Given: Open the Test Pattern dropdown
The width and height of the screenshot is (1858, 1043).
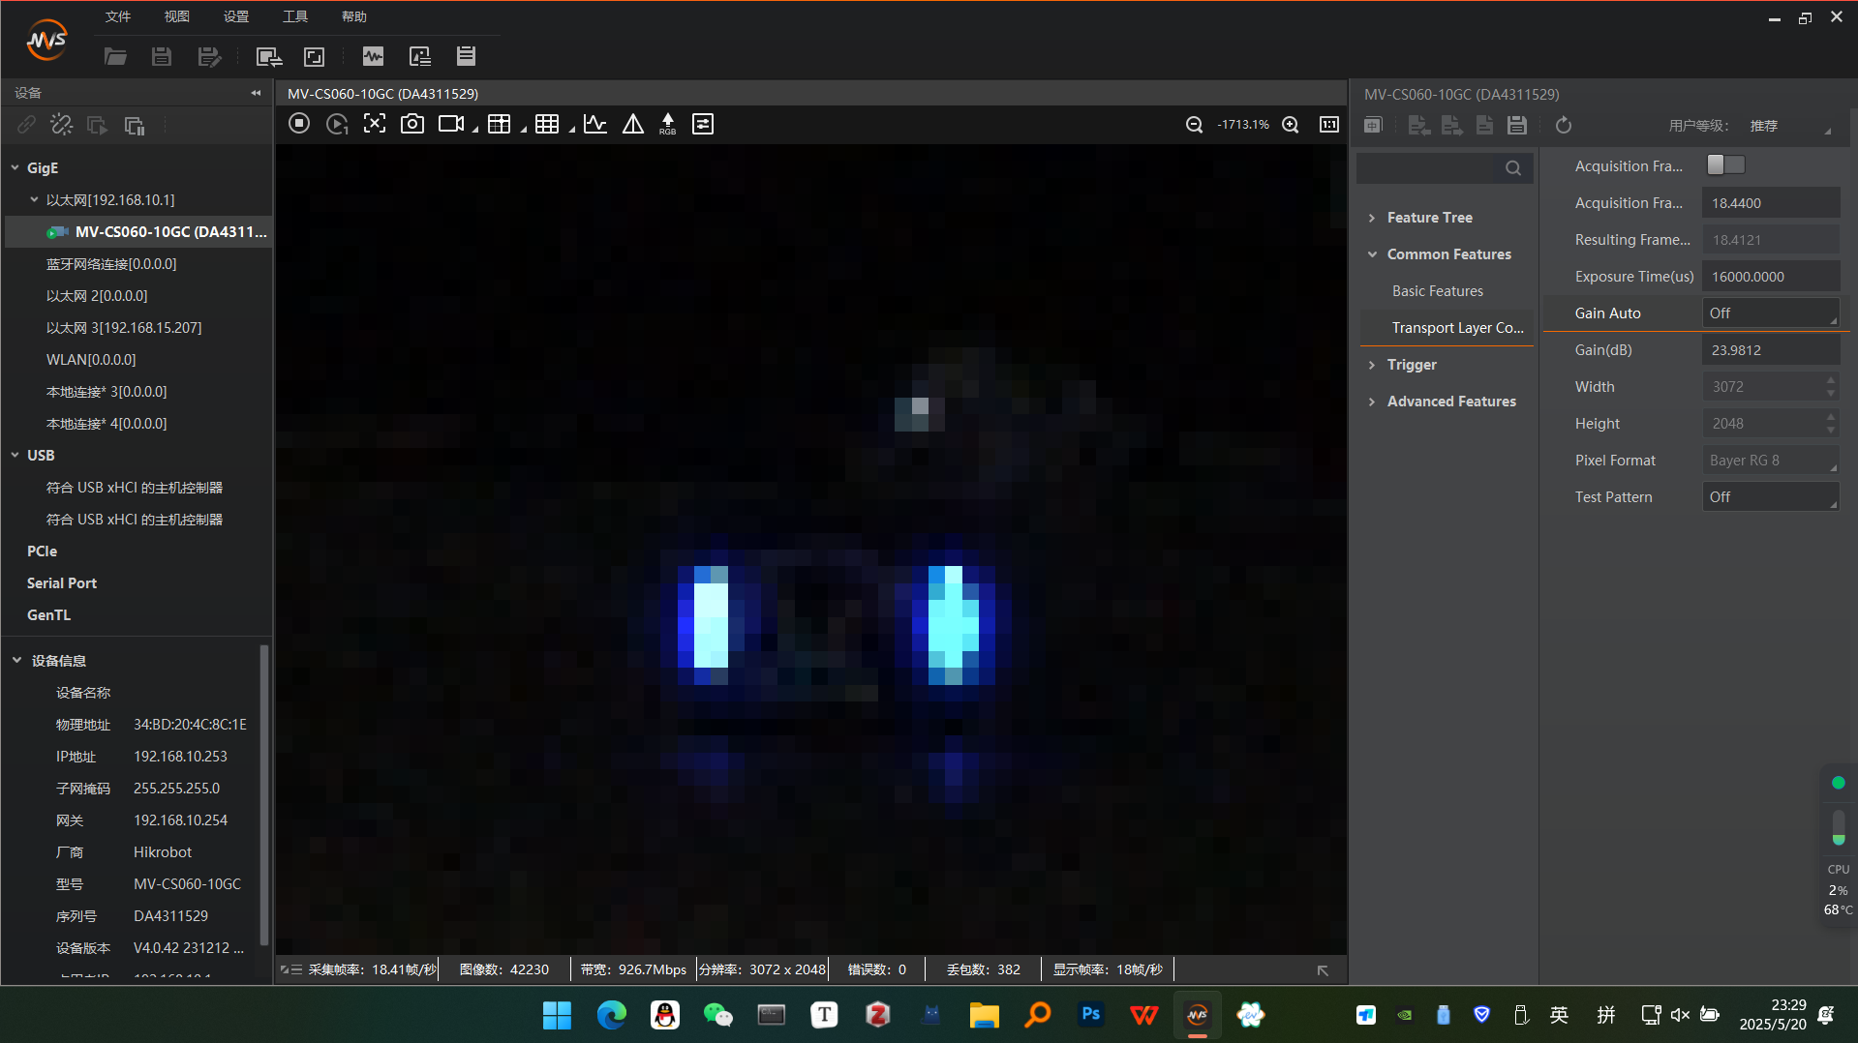Looking at the screenshot, I should [1770, 497].
